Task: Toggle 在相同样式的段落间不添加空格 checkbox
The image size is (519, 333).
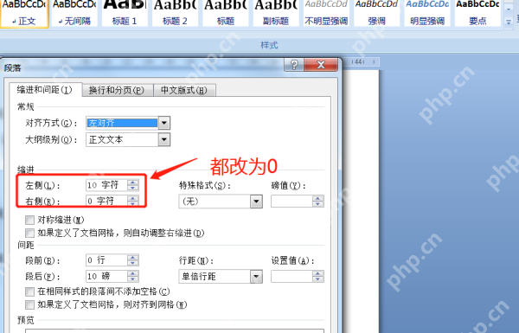Action: tap(29, 291)
